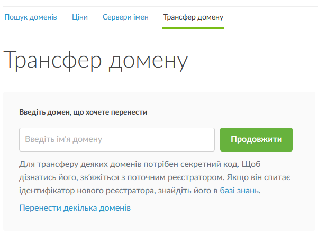Open the базі знань link
The width and height of the screenshot is (318, 236).
[x=240, y=190]
